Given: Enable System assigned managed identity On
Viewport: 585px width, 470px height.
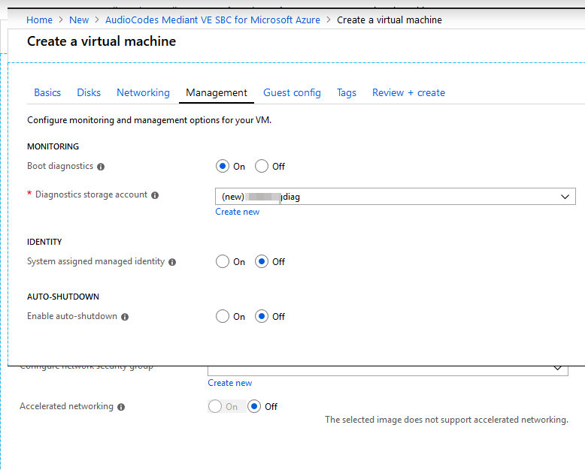Looking at the screenshot, I should pos(223,262).
